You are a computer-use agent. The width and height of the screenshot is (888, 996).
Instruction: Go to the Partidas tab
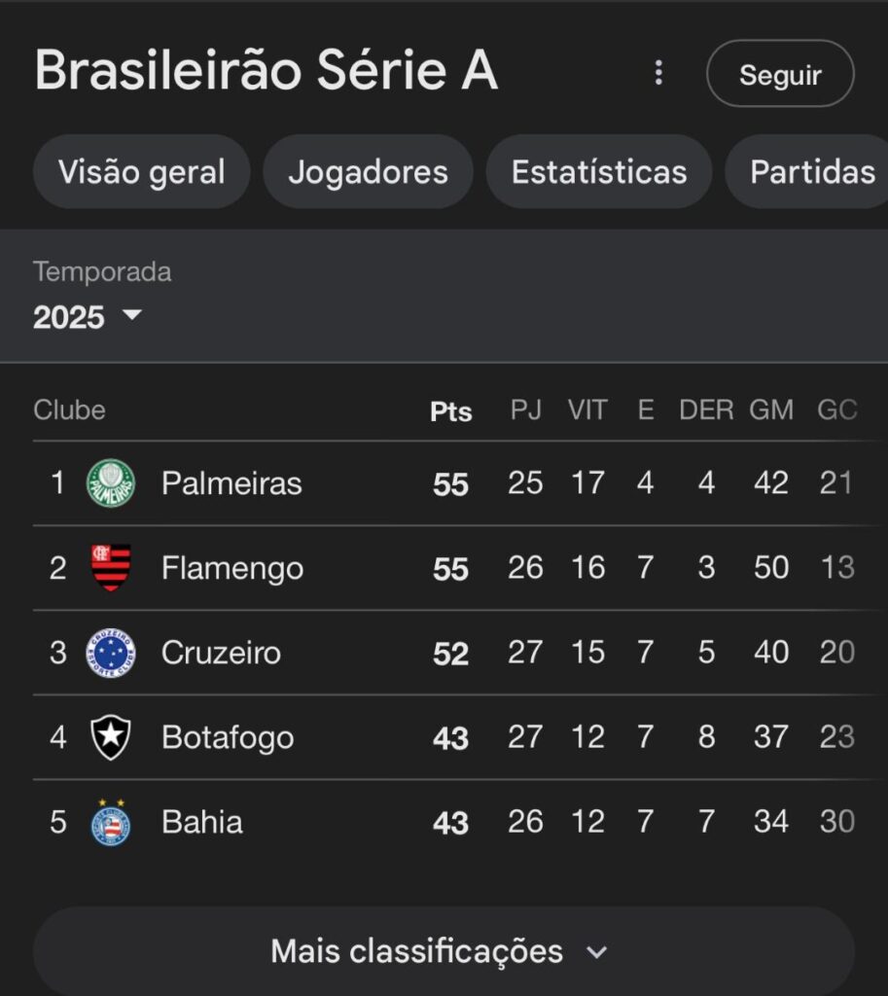pyautogui.click(x=811, y=172)
